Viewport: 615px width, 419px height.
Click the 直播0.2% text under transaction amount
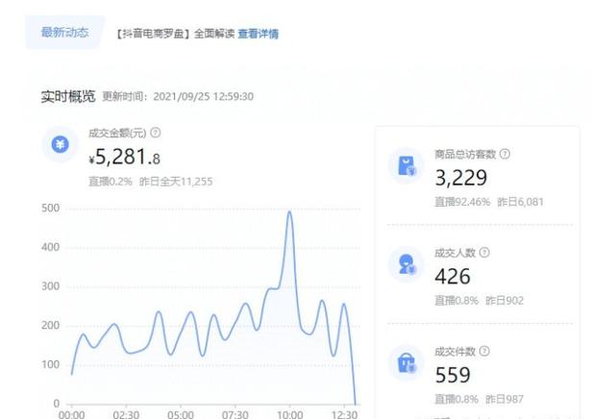coord(111,182)
